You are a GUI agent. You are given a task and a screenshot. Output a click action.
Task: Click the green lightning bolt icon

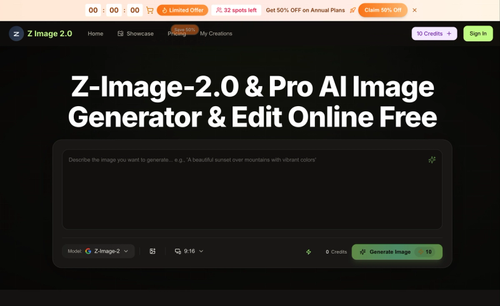[308, 252]
